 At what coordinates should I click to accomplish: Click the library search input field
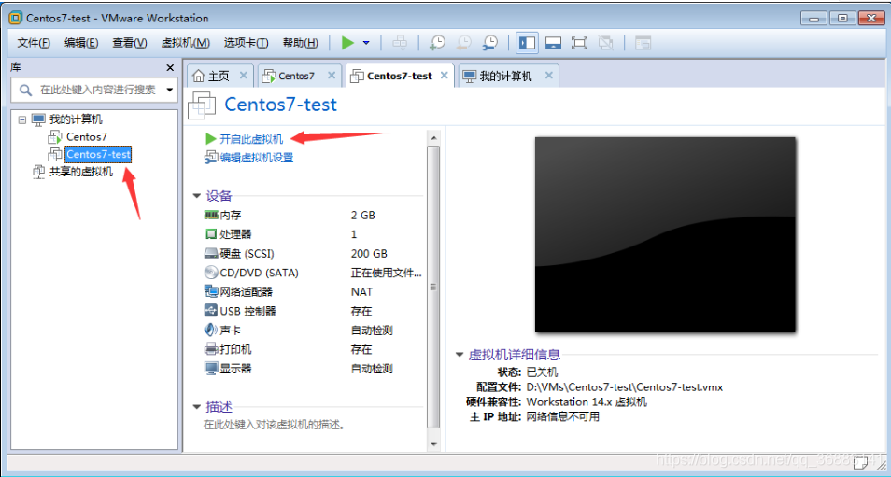[x=95, y=91]
